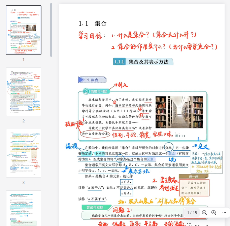Click the blue handwritten 表示方法 annotation
The height and width of the screenshot is (226, 230).
[x=139, y=171]
